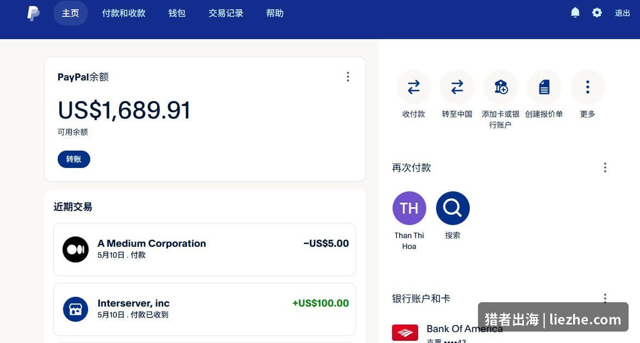Open the 再次付款 section options menu
Image resolution: width=640 pixels, height=343 pixels.
coord(605,167)
